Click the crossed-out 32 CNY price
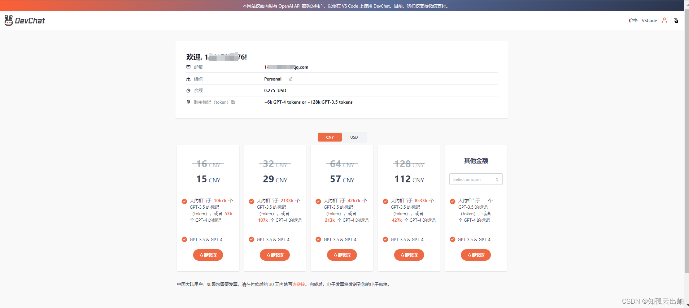Screen dimensions: 689x308 pyautogui.click(x=275, y=164)
